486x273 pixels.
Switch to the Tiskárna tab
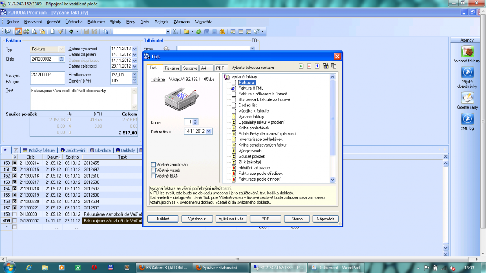(171, 68)
